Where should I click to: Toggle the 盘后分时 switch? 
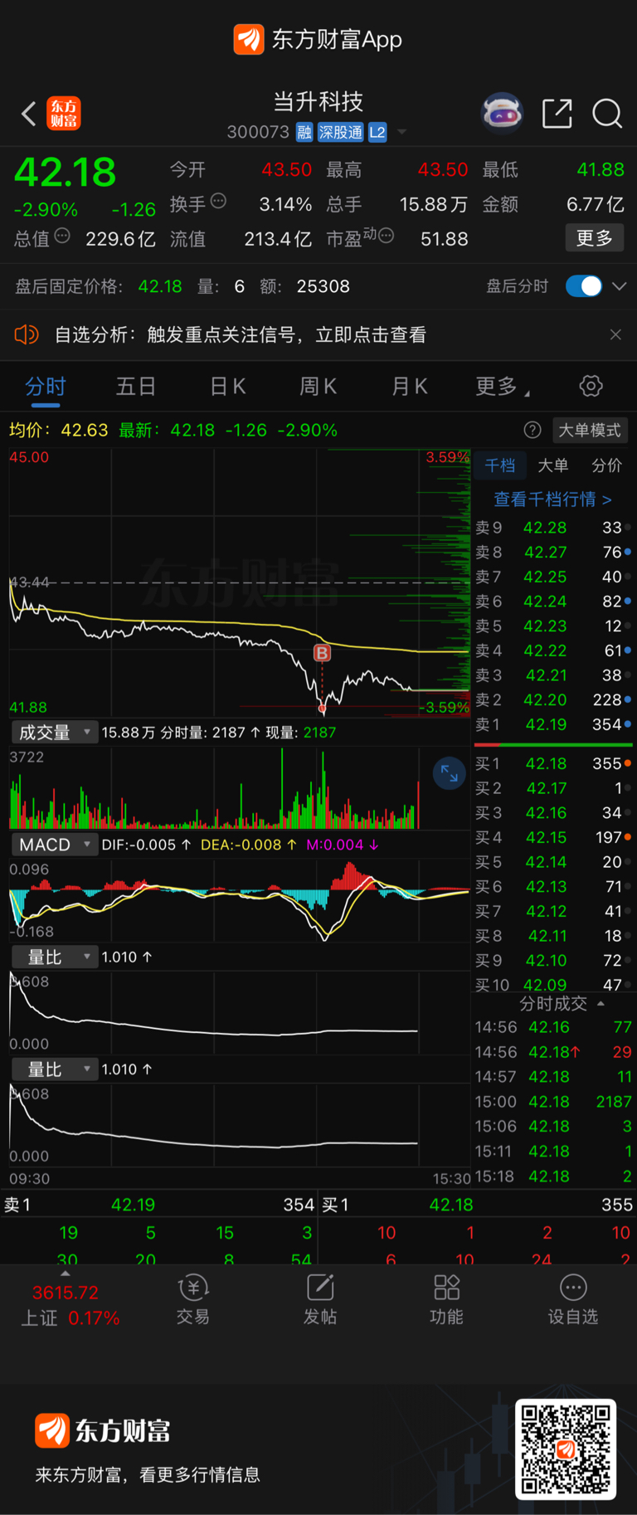click(x=584, y=286)
